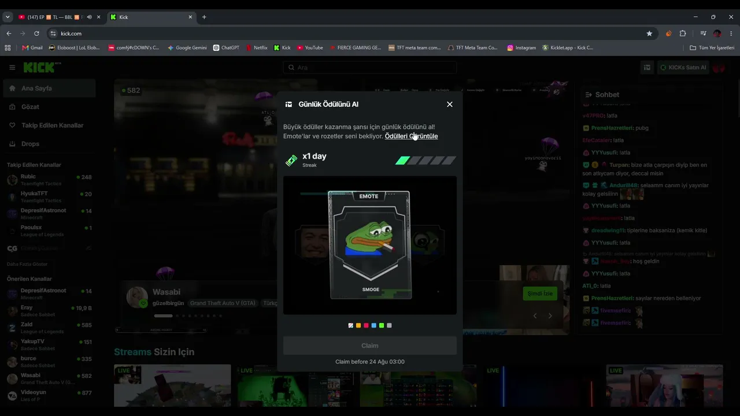
Task: Open the Gmail bookmark
Action: [x=32, y=48]
